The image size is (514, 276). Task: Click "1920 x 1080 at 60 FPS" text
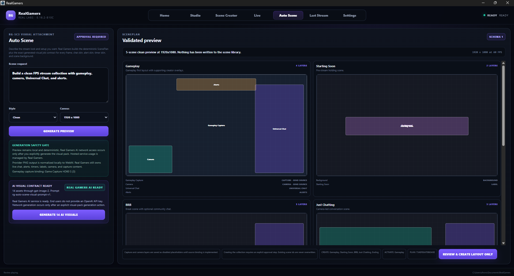click(487, 52)
